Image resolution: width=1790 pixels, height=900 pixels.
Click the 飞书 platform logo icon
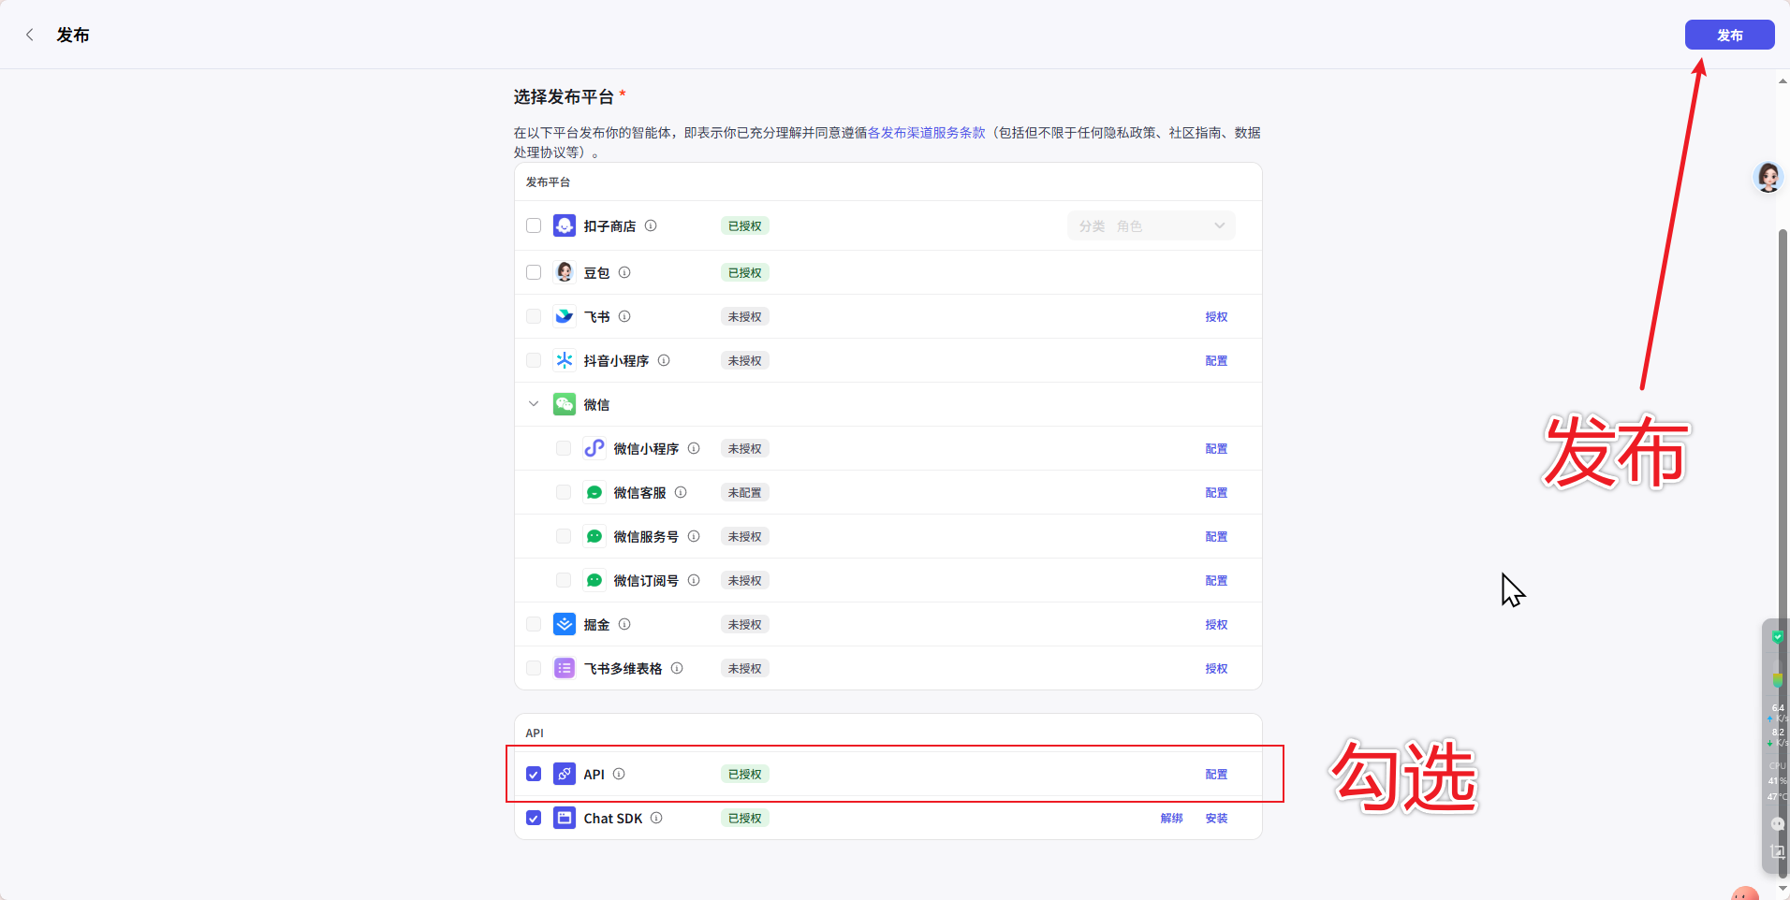click(564, 316)
